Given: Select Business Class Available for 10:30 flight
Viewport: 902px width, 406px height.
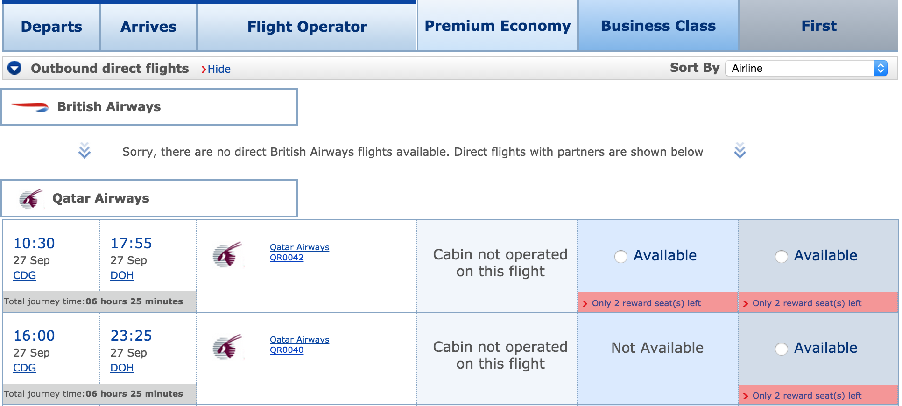Looking at the screenshot, I should pos(621,256).
